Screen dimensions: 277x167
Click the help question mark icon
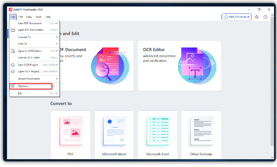point(265,17)
